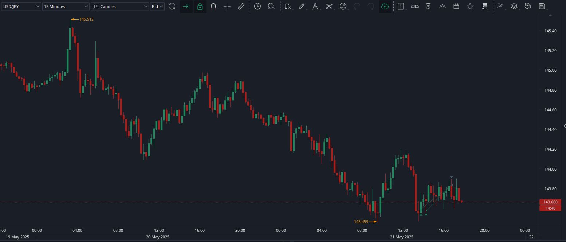This screenshot has height=242, width=566.
Task: Click the clock time settings icon
Action: [258, 7]
